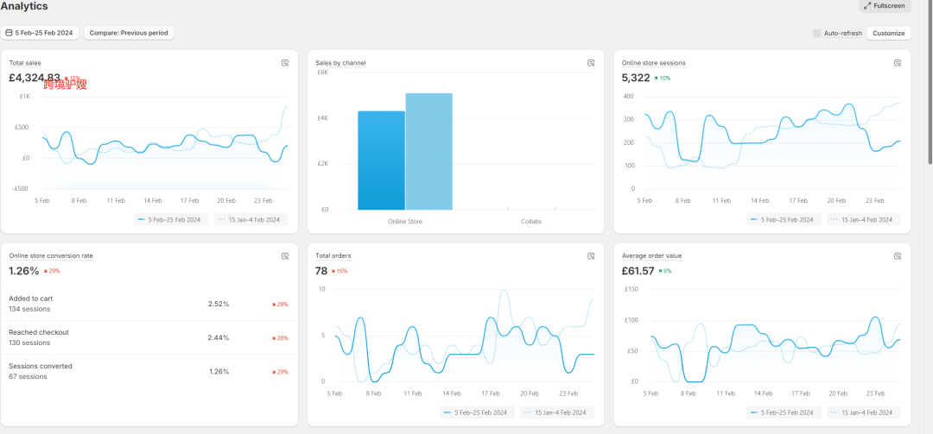Toggle 15 Jan–4 Feb legend in sessions chart
The image size is (933, 434).
863,219
